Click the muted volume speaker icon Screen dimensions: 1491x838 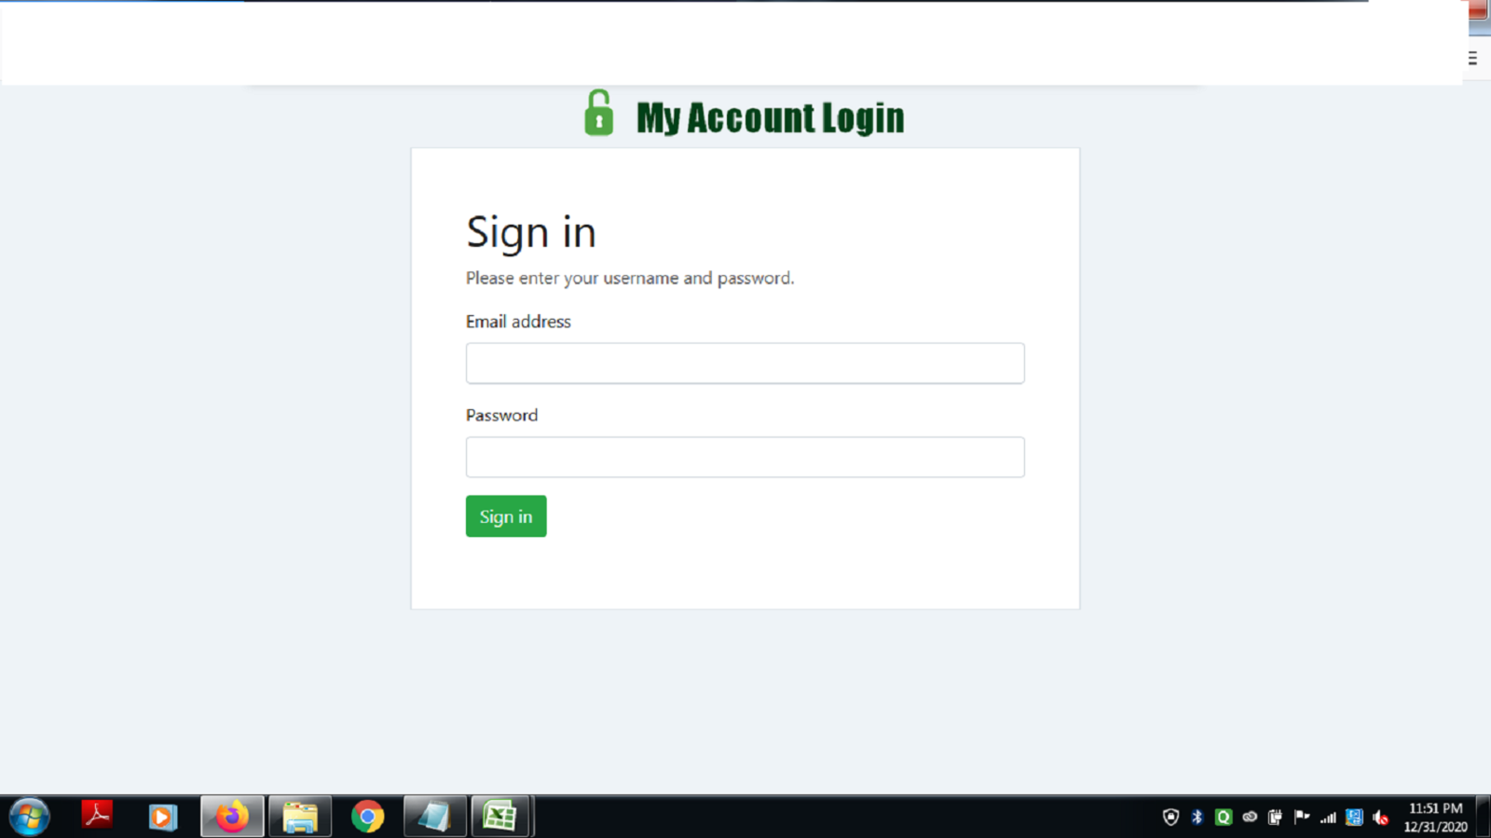coord(1380,817)
